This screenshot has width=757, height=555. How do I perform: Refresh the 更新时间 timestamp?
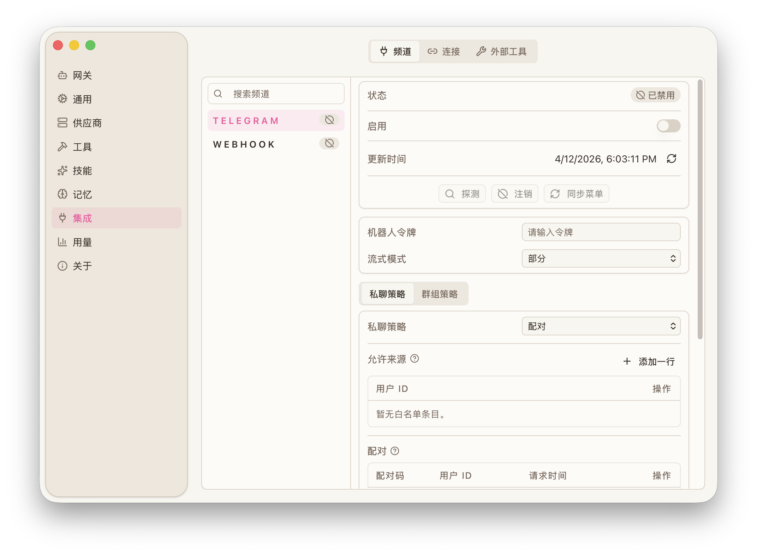(x=672, y=159)
